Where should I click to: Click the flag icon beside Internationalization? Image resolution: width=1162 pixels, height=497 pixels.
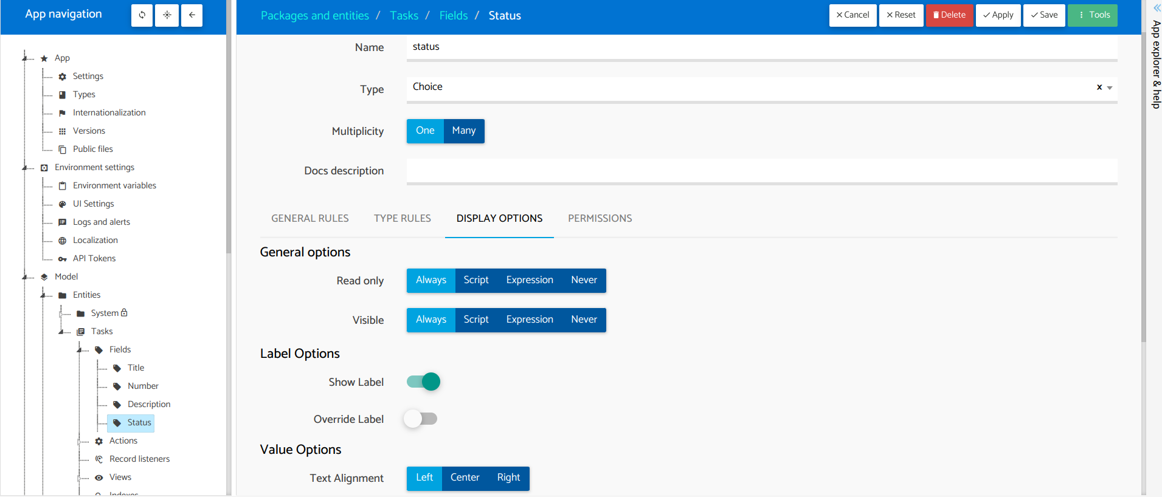click(63, 113)
